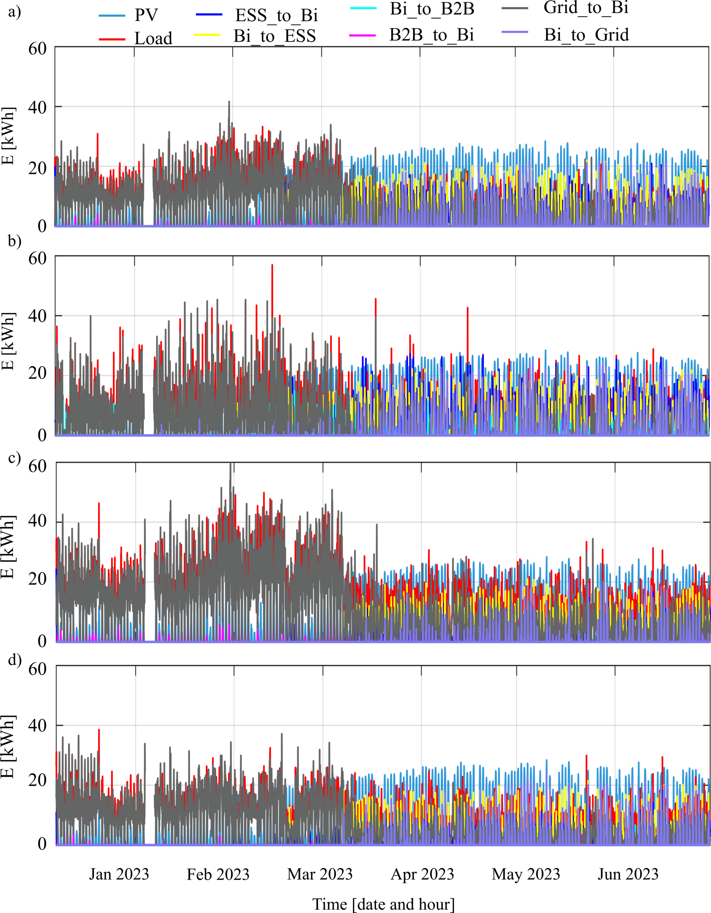The height and width of the screenshot is (913, 711).
Task: Click the magenta B2B_to_Bi legend line
Action: point(363,35)
